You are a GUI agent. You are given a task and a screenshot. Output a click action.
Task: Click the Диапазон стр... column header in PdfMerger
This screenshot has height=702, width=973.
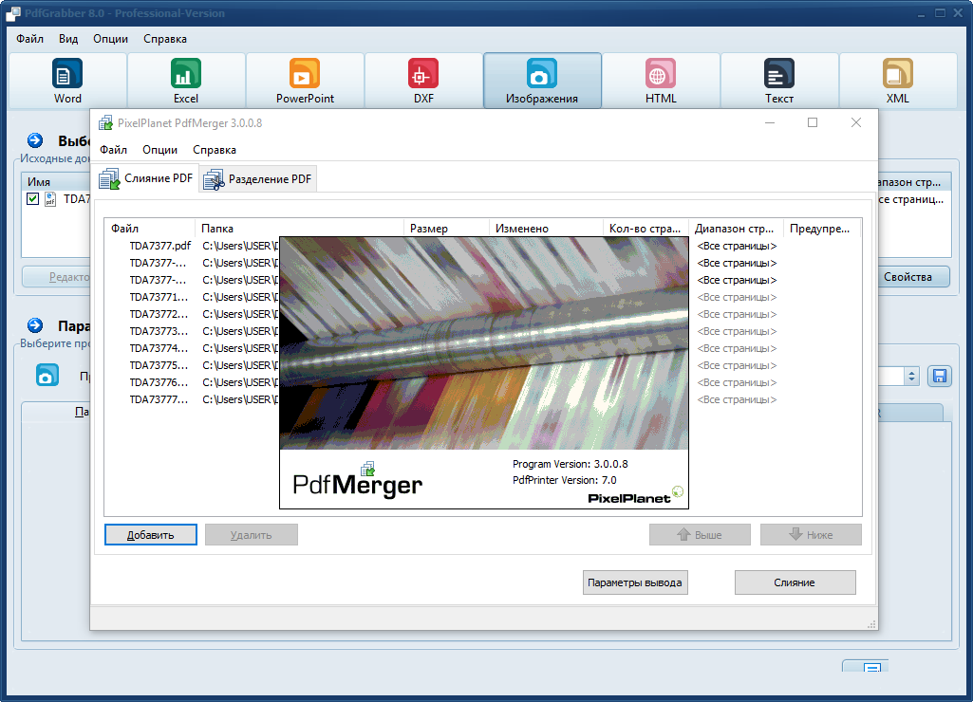(736, 229)
